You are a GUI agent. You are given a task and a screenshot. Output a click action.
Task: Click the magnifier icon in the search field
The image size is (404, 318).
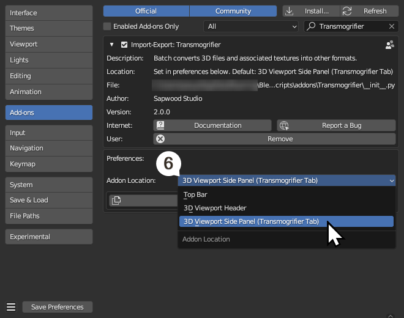coord(312,27)
